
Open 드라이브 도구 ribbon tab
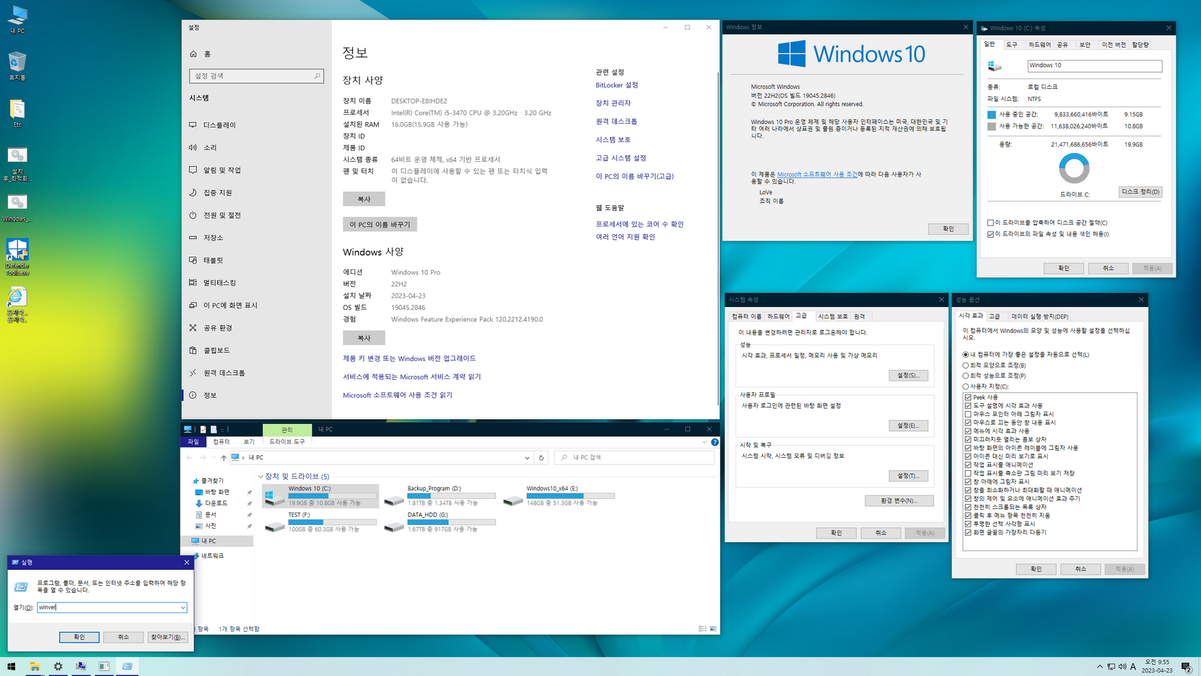[x=287, y=441]
